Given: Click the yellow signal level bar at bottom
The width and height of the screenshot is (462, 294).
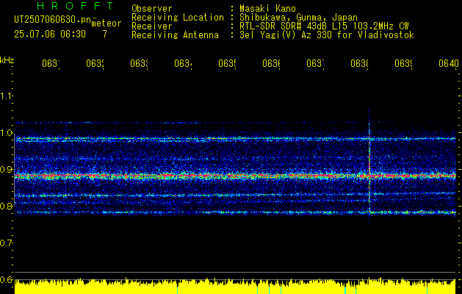Looking at the screenshot, I should pos(235,287).
